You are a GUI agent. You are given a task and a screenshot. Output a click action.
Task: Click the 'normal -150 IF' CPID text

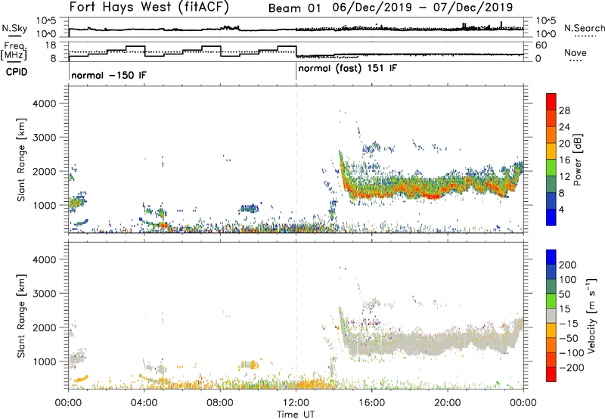tap(109, 75)
